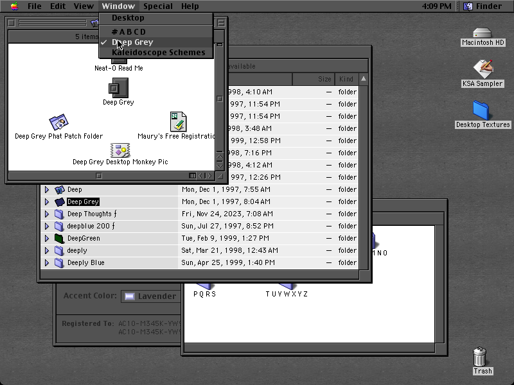The height and width of the screenshot is (385, 514).
Task: Click the date Fri, Nov 24, 2023, 7:08 AM
Action: click(227, 214)
